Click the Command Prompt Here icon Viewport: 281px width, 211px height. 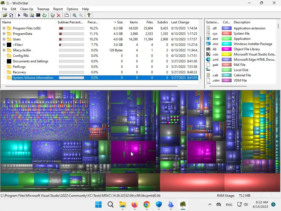point(38,15)
